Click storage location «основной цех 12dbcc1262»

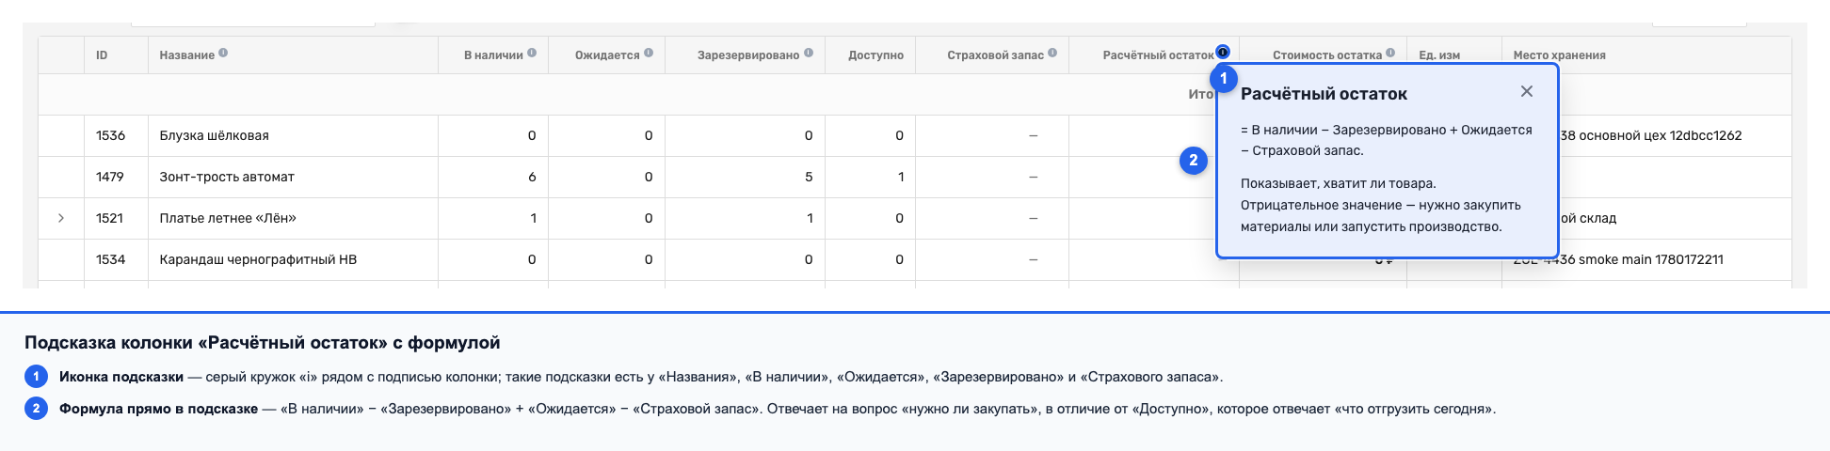(1660, 135)
